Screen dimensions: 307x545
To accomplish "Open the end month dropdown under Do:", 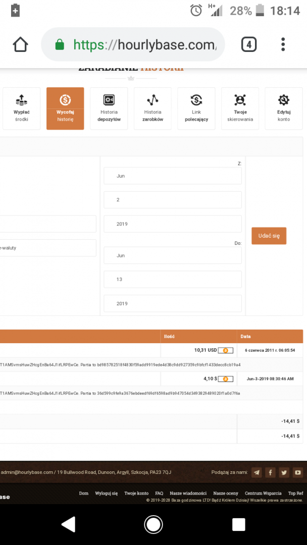I will pyautogui.click(x=173, y=255).
